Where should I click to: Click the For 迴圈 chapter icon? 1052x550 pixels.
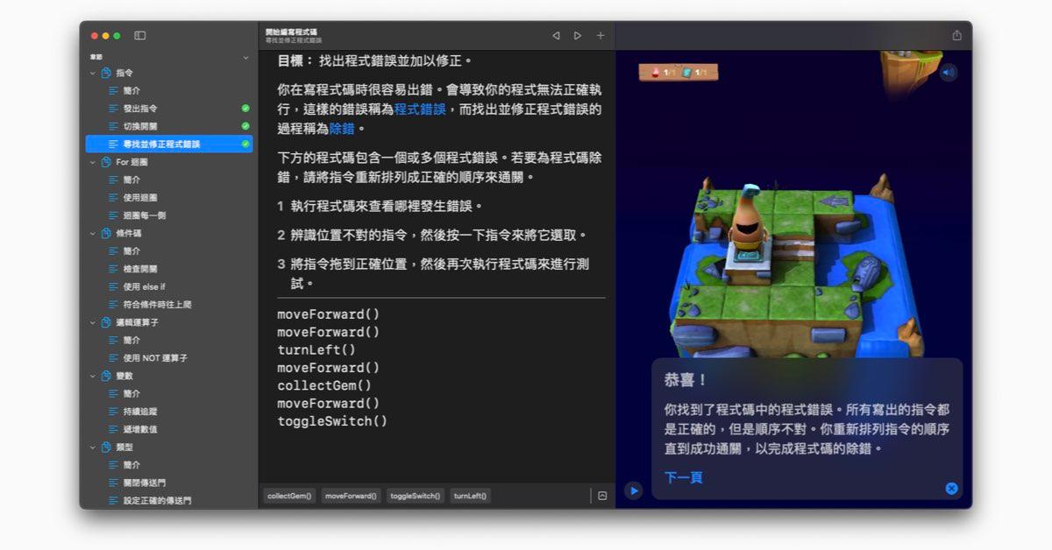coord(106,162)
